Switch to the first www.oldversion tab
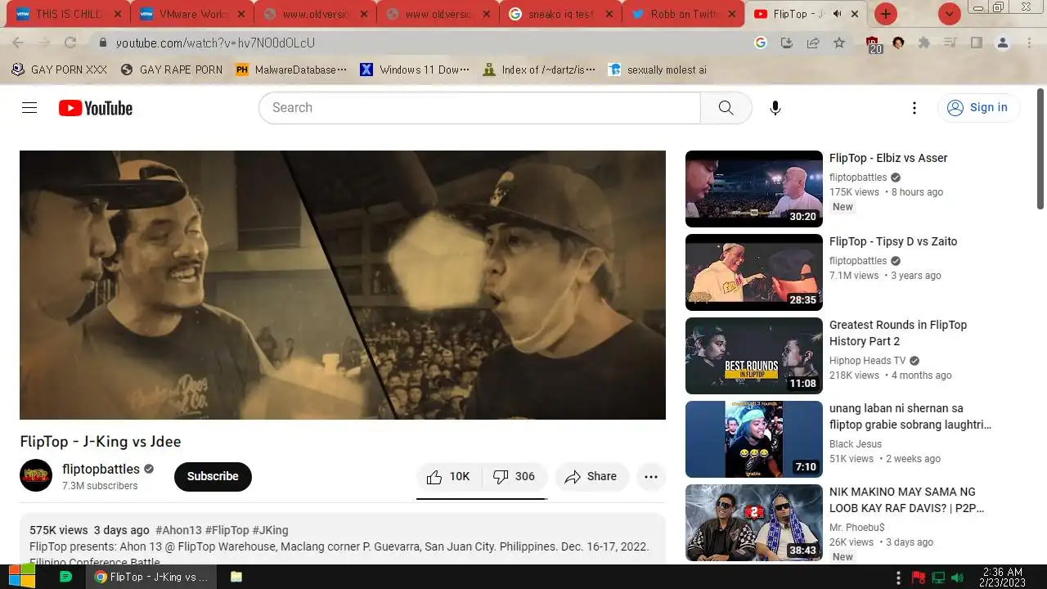Screen dimensions: 1047x589 coord(315,14)
